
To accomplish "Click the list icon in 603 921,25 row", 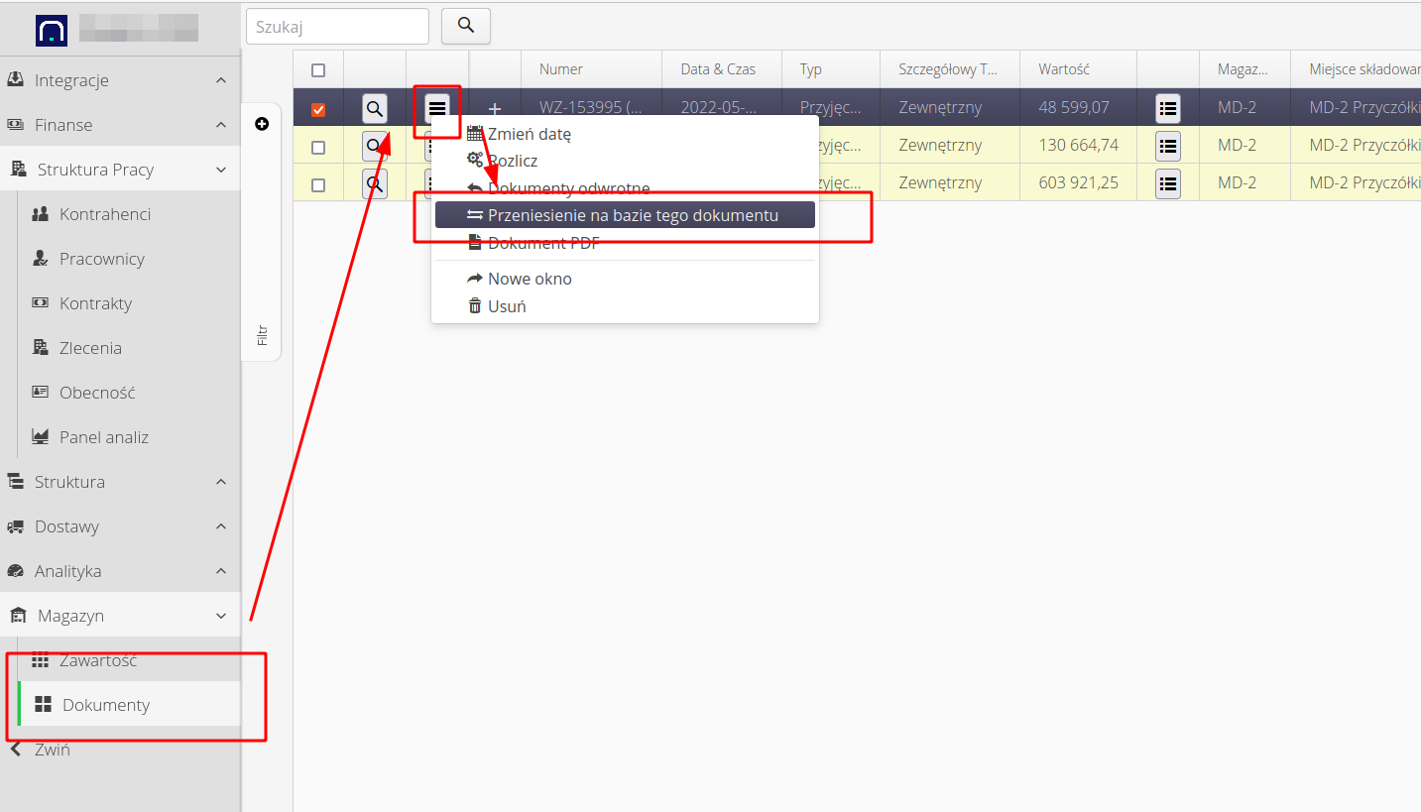I will [1168, 183].
